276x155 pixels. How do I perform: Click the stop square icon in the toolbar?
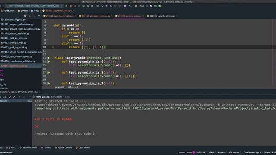(92, 6)
